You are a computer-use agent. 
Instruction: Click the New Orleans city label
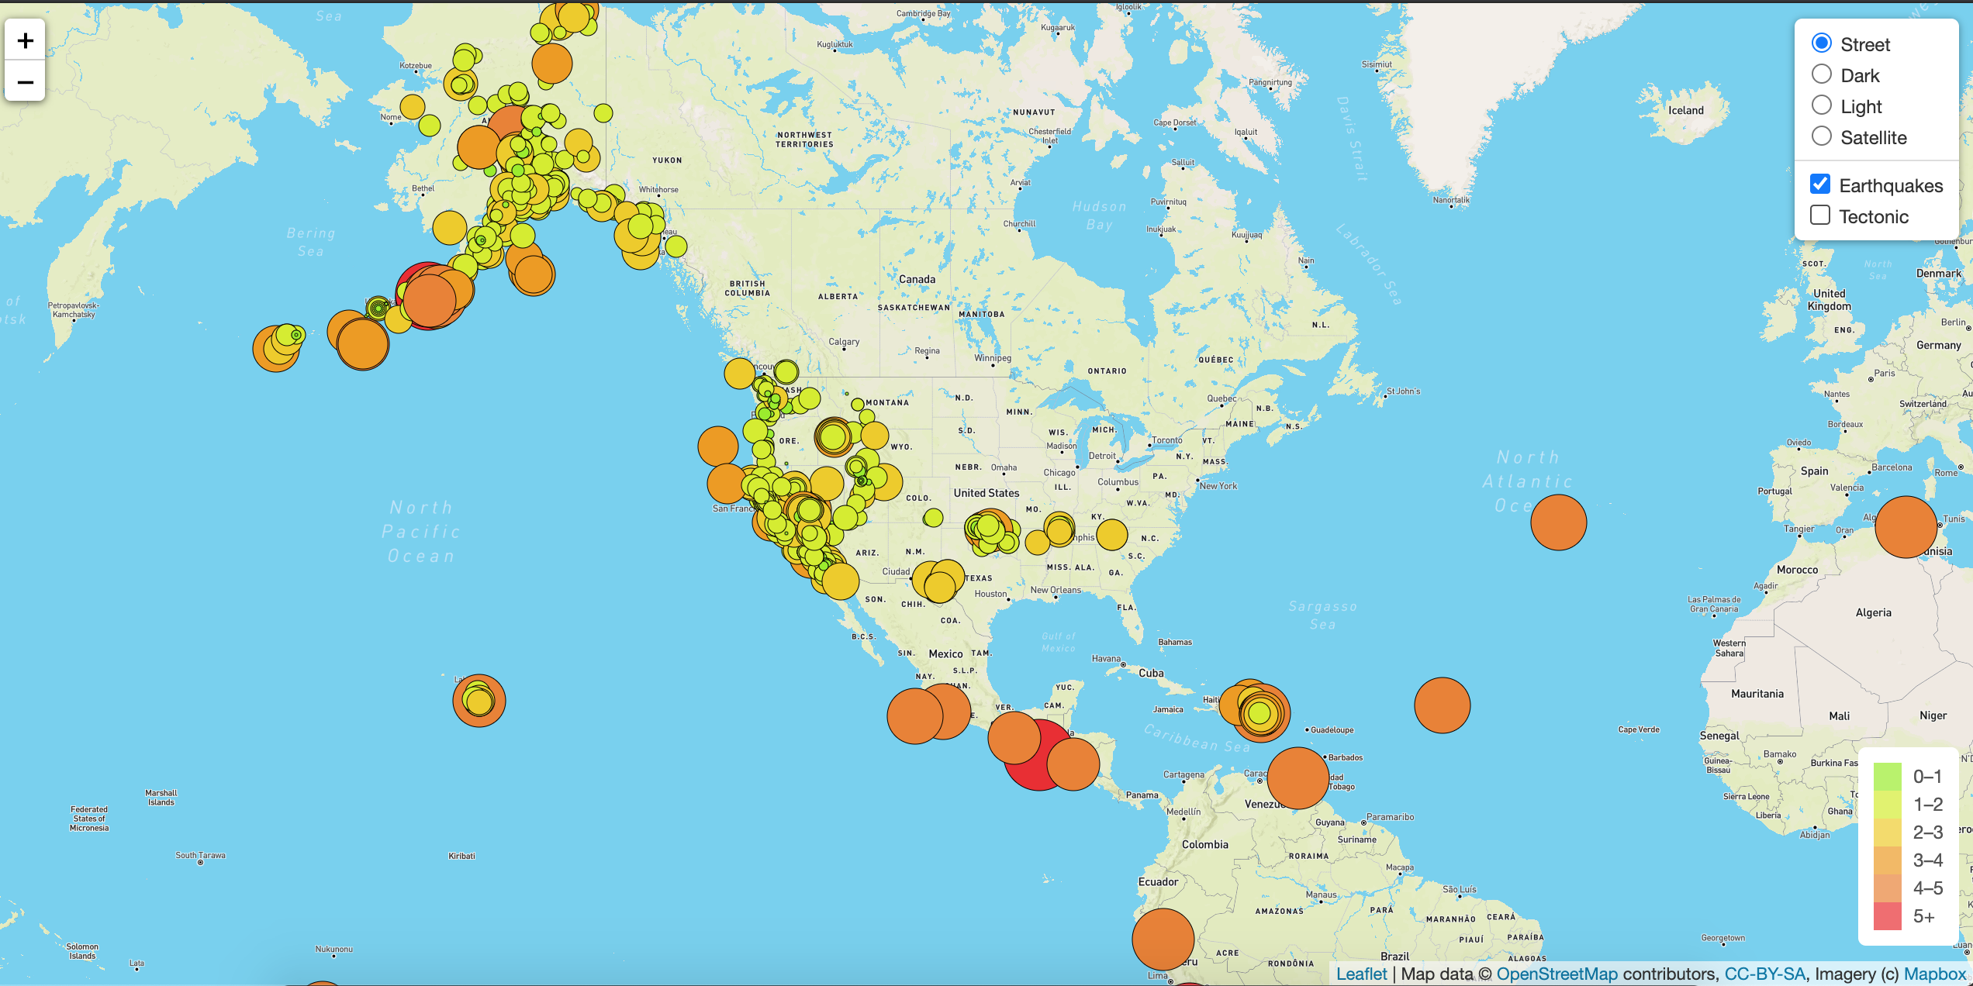coord(1056,590)
